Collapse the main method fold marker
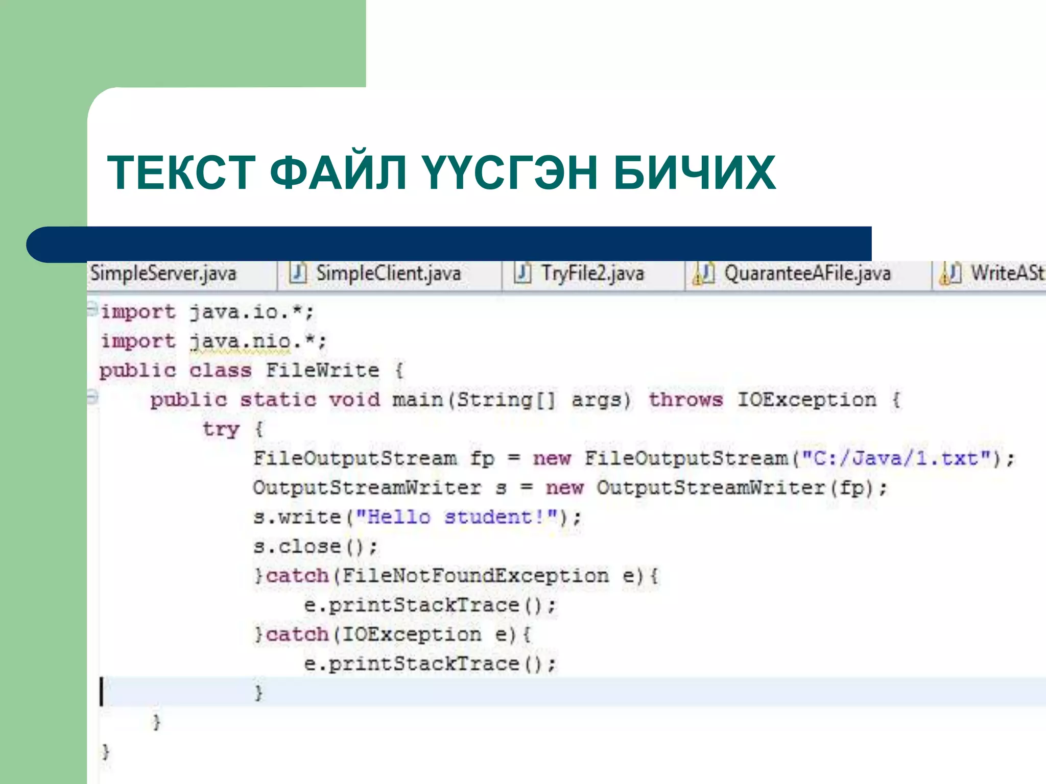This screenshot has width=1046, height=784. point(92,397)
